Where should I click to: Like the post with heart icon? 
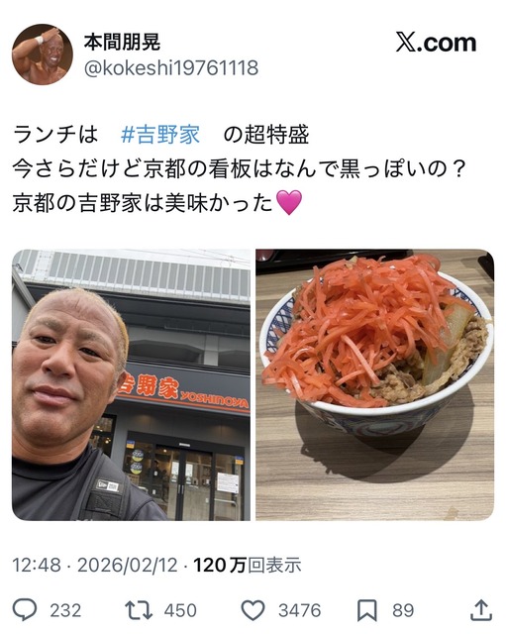point(253,610)
